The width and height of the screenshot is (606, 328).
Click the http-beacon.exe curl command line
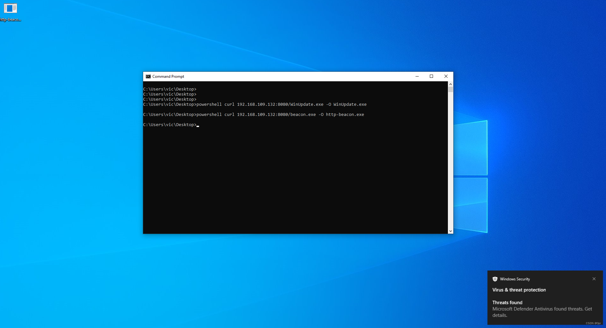pos(254,115)
